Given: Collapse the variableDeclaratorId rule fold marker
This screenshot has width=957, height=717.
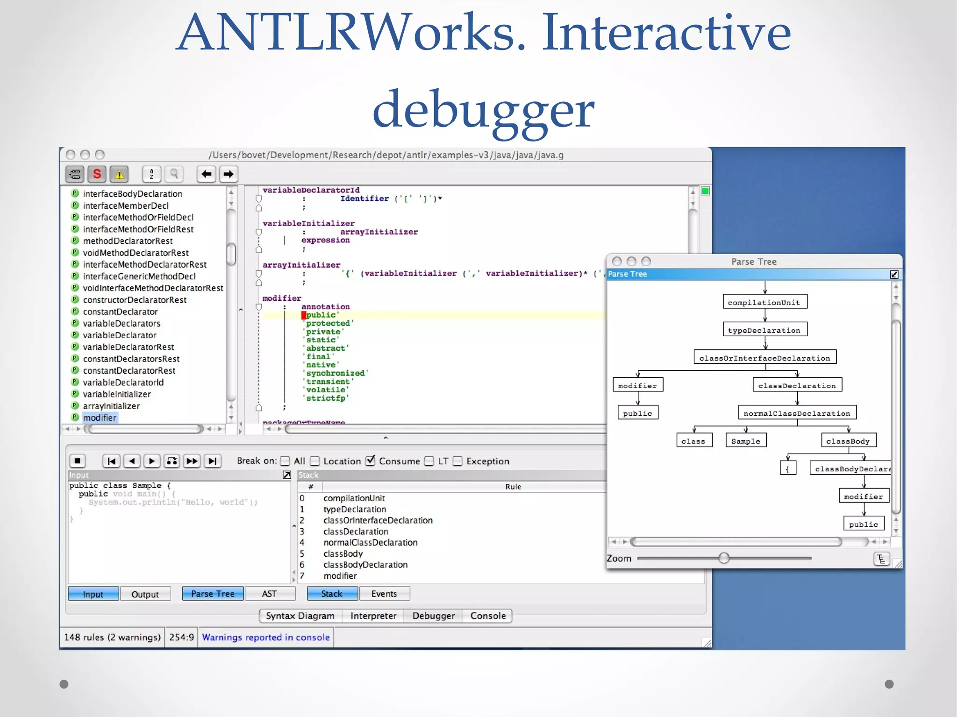Looking at the screenshot, I should click(x=259, y=199).
